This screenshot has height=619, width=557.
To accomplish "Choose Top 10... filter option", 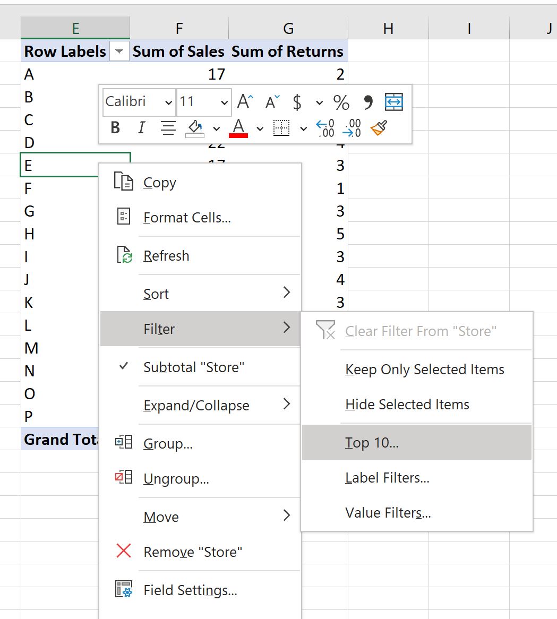I will 417,442.
